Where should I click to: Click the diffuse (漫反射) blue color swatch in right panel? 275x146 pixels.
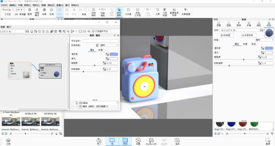pyautogui.click(x=269, y=48)
